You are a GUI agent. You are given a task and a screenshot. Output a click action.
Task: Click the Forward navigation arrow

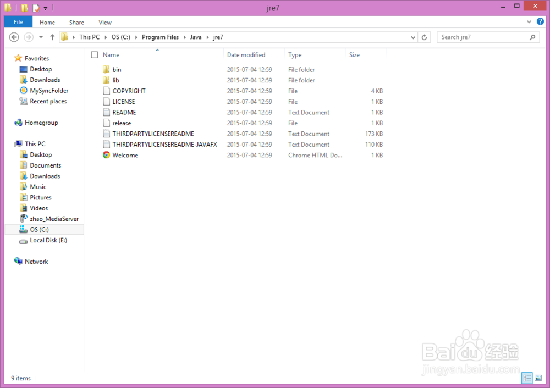[29, 37]
